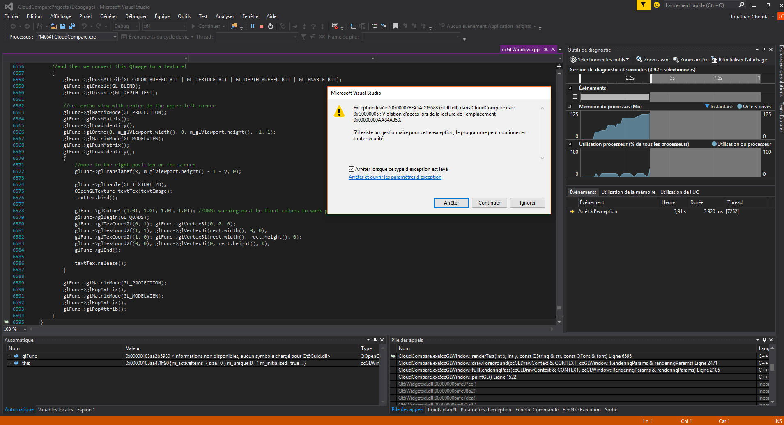Pause debugging with the Break All icon
Viewport: 784px width, 425px height.
[252, 26]
